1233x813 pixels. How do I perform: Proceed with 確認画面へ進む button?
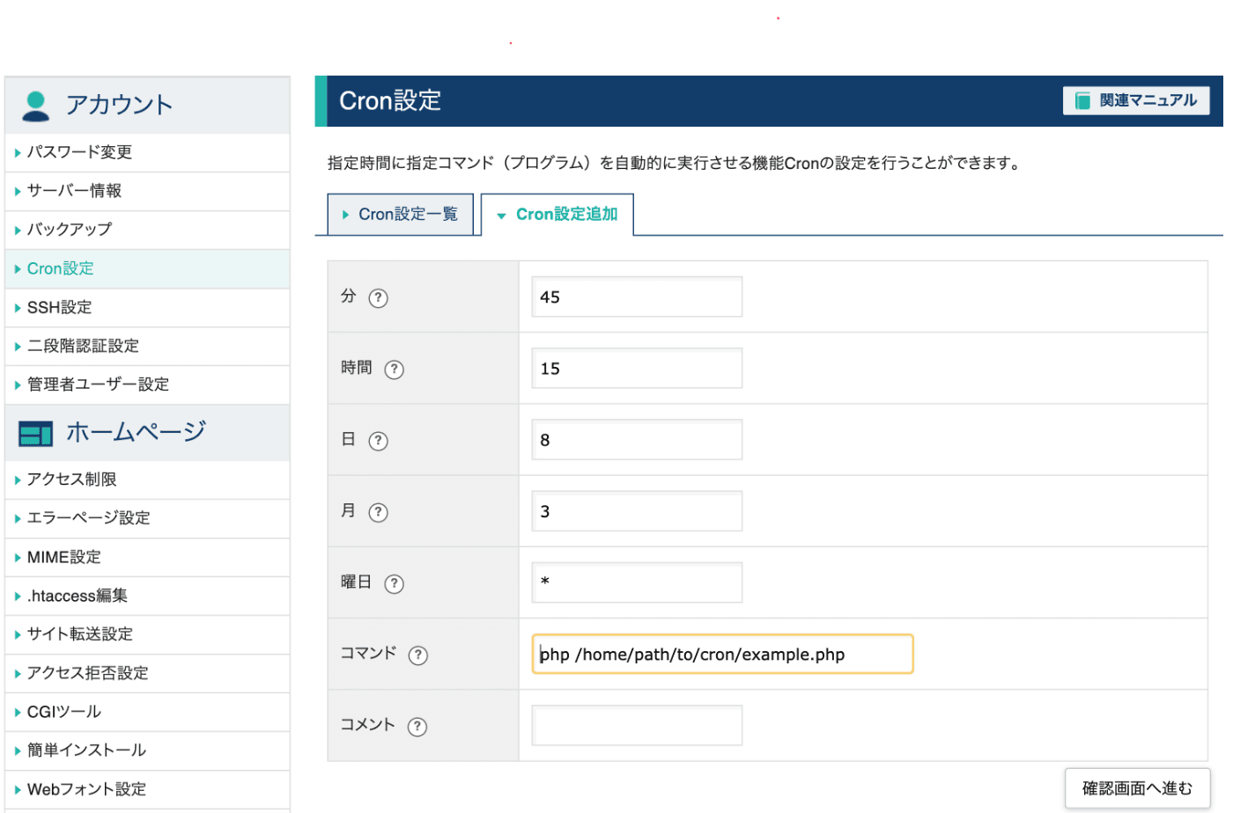point(1137,788)
